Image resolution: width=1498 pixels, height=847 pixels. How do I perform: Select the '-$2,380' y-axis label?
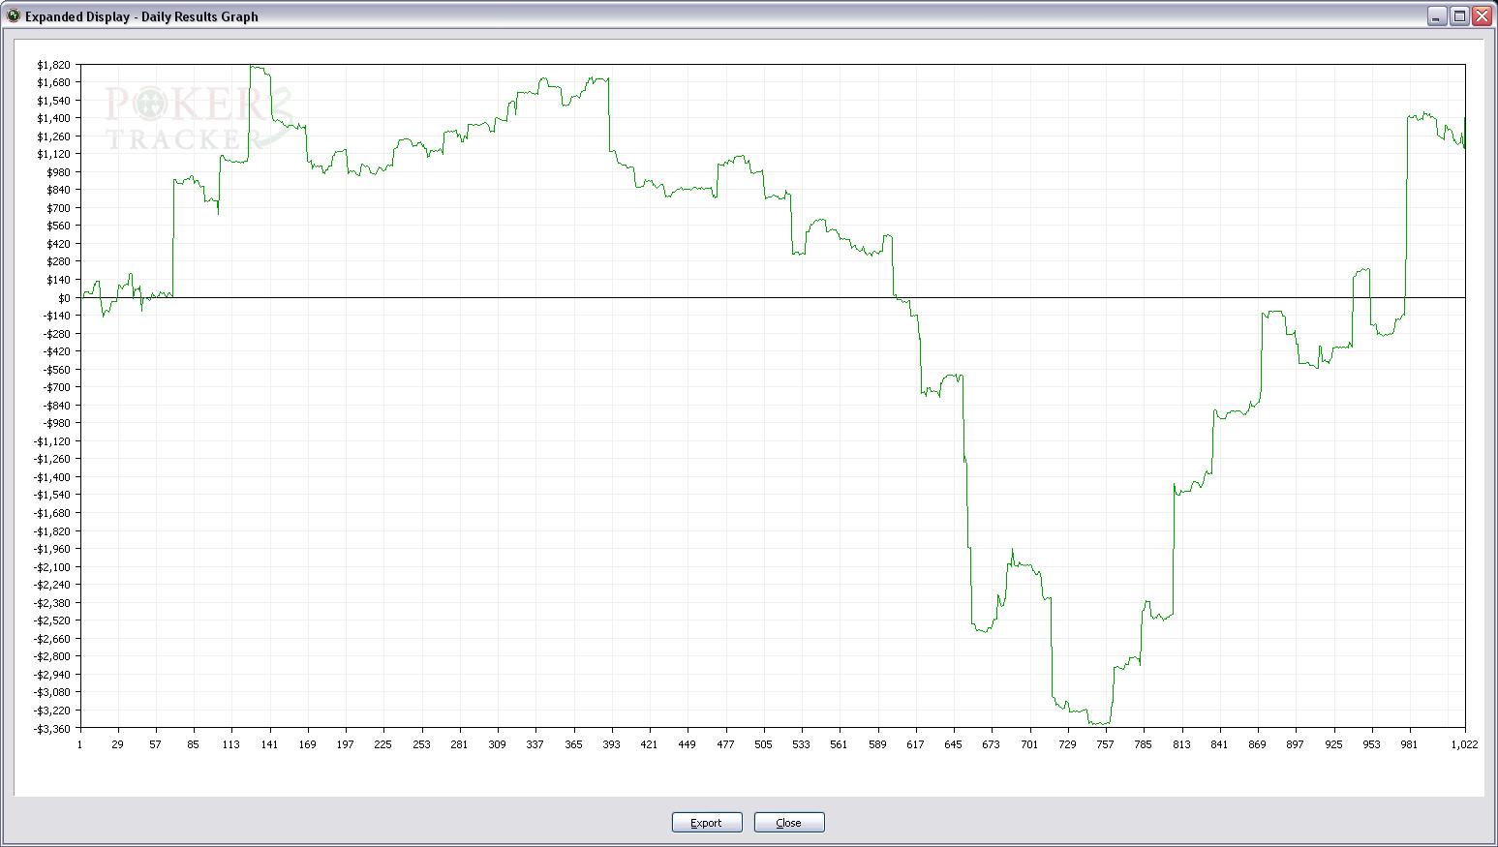(x=52, y=603)
